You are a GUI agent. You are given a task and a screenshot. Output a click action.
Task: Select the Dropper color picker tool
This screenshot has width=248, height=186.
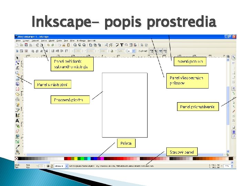[18, 147]
